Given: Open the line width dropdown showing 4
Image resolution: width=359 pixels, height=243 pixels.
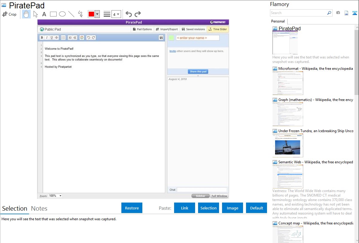Looking at the screenshot, I should (116, 14).
